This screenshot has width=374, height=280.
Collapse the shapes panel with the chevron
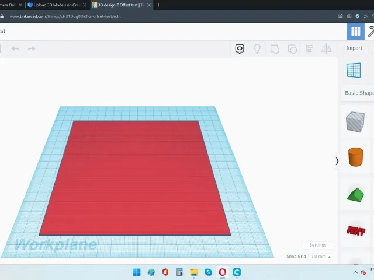[337, 161]
